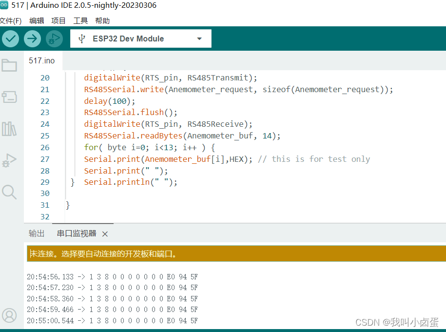The width and height of the screenshot is (446, 332).
Task: Click the Verify sketch checkmark button
Action: (x=11, y=39)
